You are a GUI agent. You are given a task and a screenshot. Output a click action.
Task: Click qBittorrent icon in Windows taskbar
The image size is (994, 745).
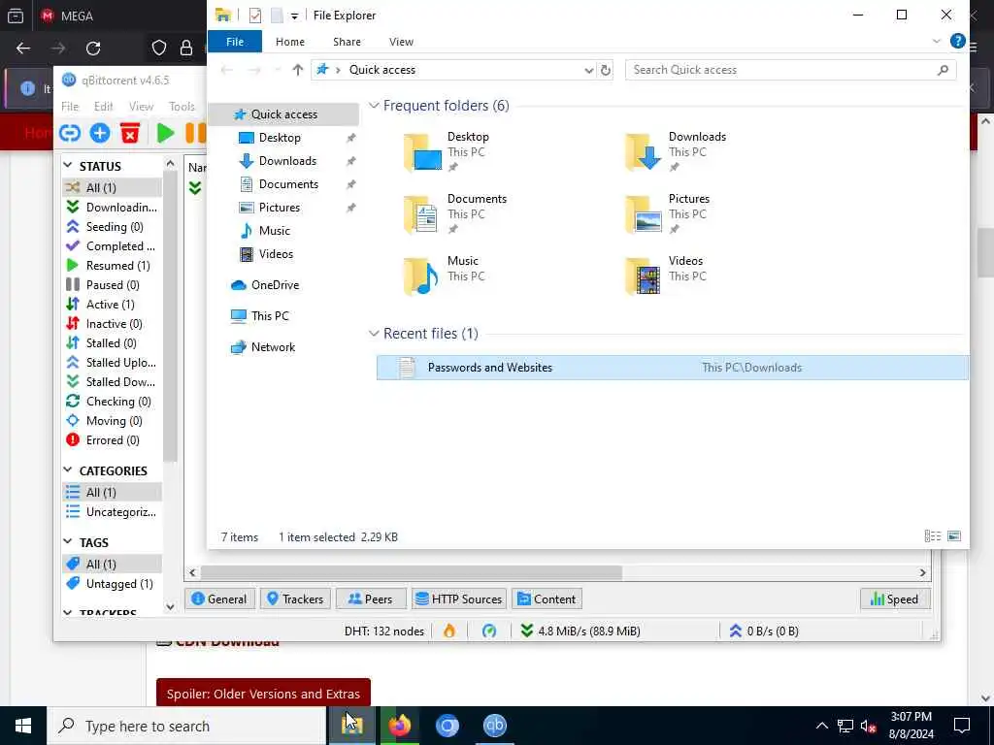click(x=494, y=726)
